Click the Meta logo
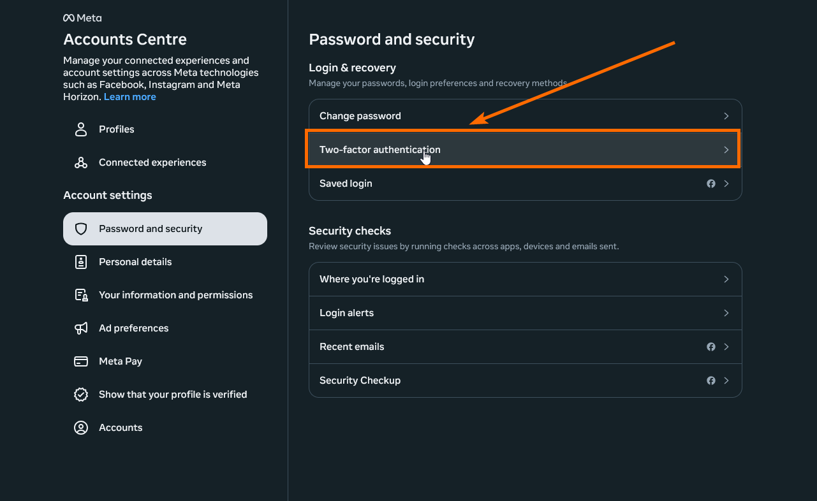 tap(82, 18)
